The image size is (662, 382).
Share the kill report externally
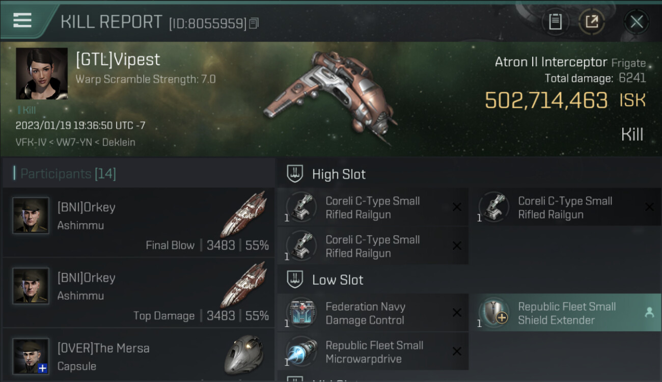pos(592,21)
